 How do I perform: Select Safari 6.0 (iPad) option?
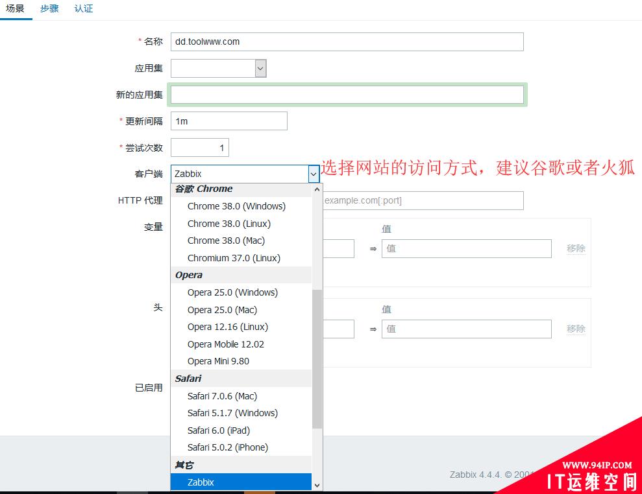tap(241, 430)
